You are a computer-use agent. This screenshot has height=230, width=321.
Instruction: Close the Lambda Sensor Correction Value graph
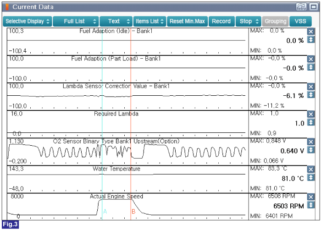(x=311, y=87)
